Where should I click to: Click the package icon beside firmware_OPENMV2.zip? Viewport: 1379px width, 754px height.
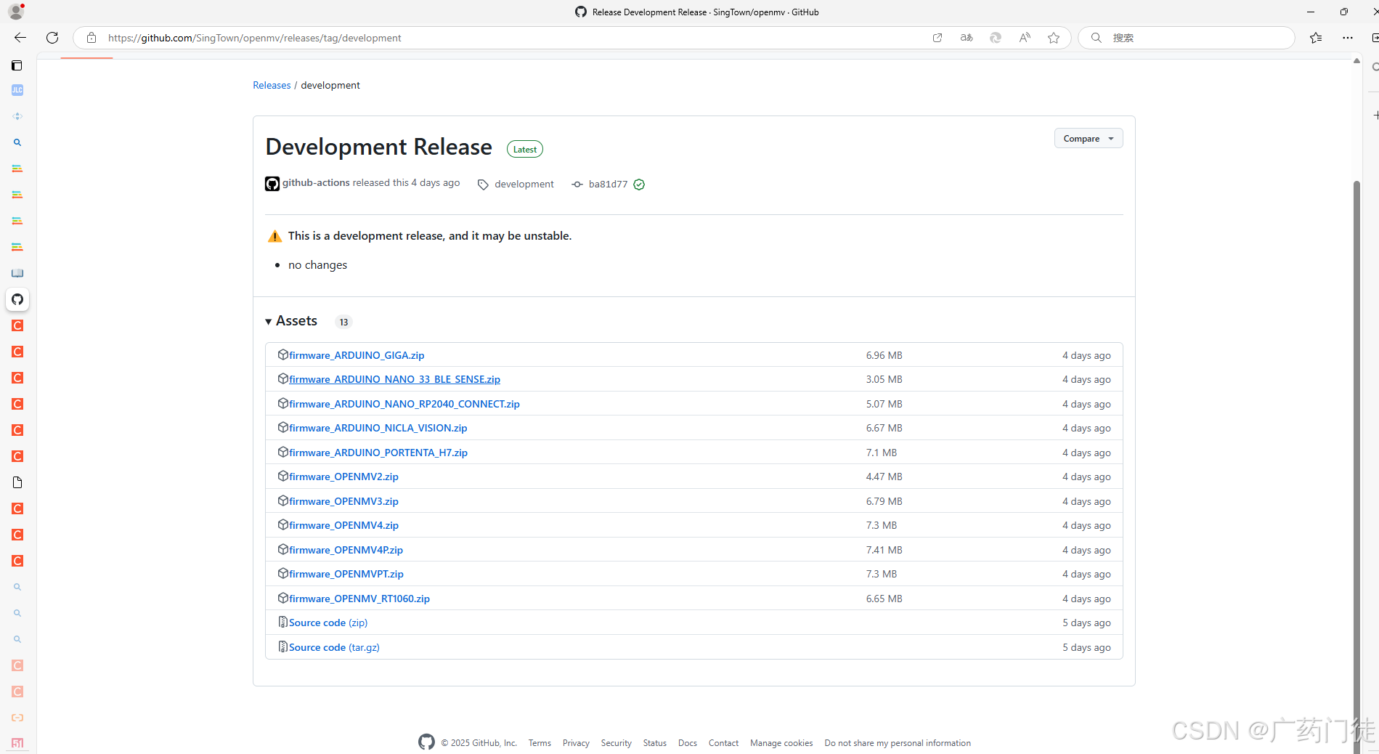[282, 476]
